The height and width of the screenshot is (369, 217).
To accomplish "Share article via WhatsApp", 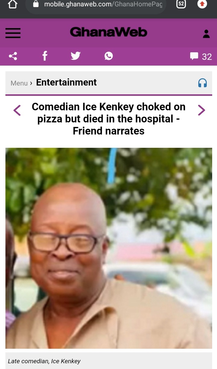I will [x=108, y=56].
